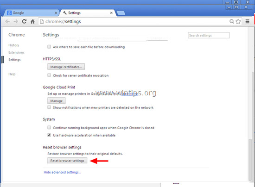
Task: Switch to the Google tab
Action: point(31,13)
